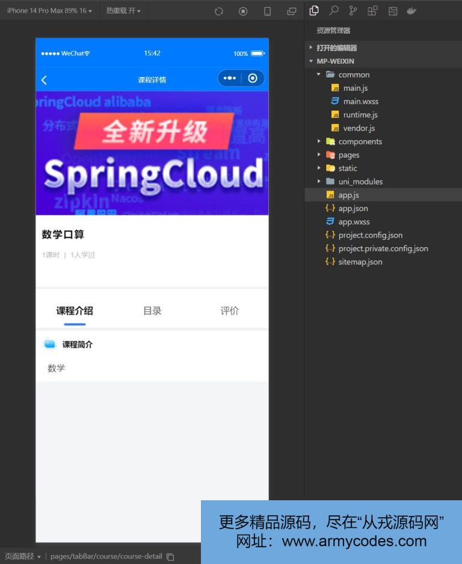Copy the page path with the copy icon
The image size is (462, 564).
170,557
